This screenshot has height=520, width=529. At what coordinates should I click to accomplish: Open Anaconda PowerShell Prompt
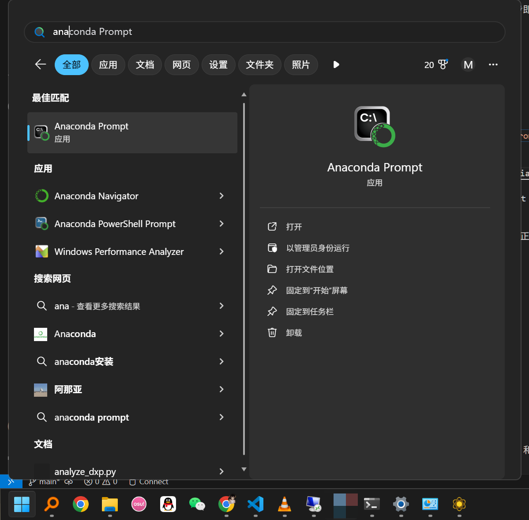tap(115, 224)
